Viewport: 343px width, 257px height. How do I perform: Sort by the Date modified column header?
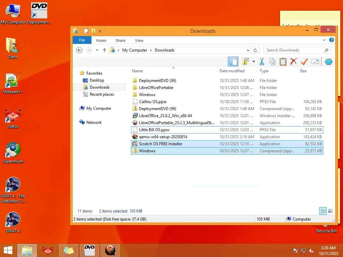(232, 71)
